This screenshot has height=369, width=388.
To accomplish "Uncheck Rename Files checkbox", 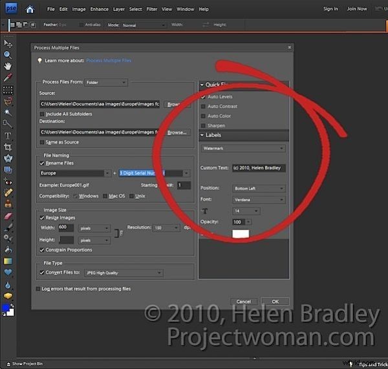I will click(x=42, y=163).
